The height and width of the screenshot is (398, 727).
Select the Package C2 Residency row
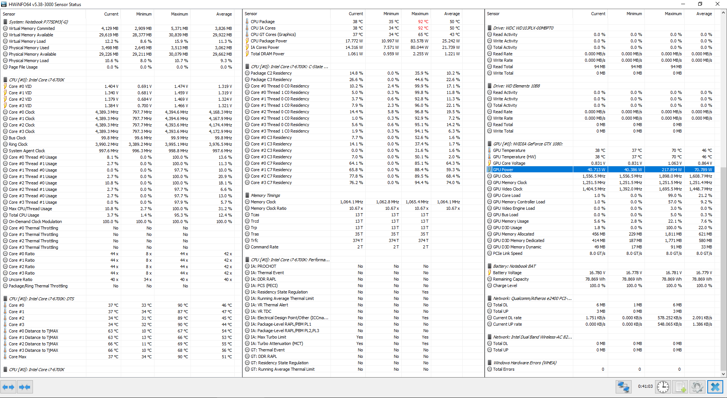click(353, 73)
